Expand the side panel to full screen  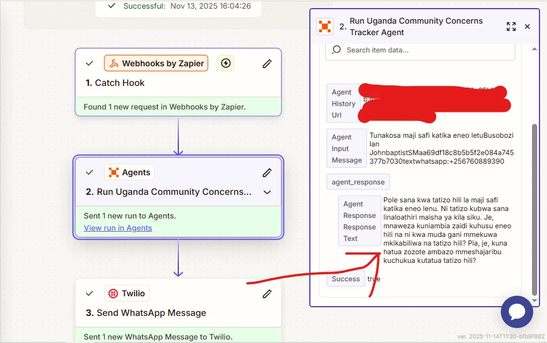[511, 27]
